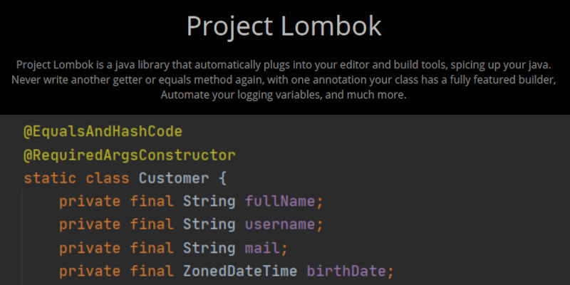570x285 pixels.
Task: Click the description paragraph under the title
Action: pos(284,79)
